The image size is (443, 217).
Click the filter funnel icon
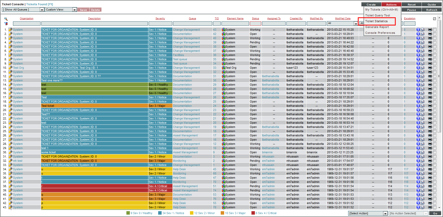(6, 24)
